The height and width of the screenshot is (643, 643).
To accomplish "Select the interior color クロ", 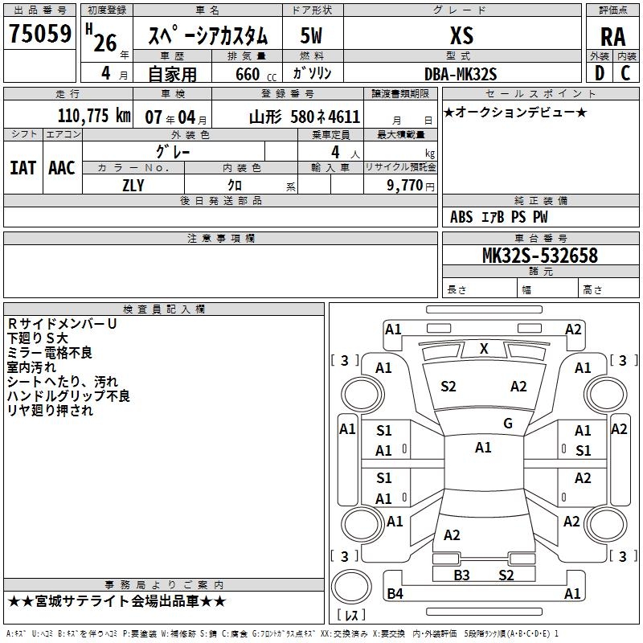I will click(235, 186).
